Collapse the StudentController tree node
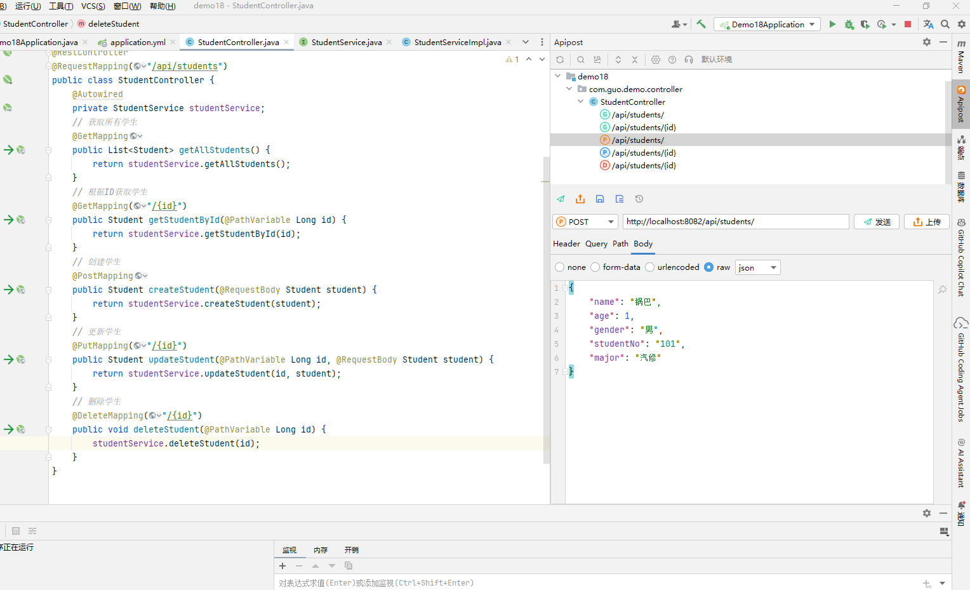The height and width of the screenshot is (590, 970). pyautogui.click(x=581, y=102)
